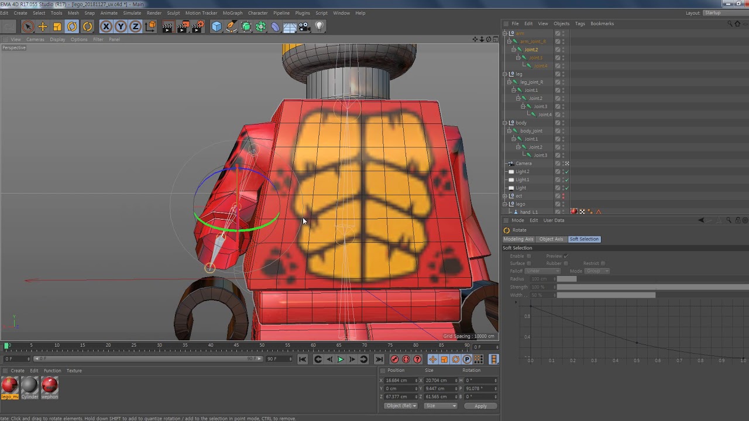Toggle Z axis lock
This screenshot has height=421, width=749.
135,26
